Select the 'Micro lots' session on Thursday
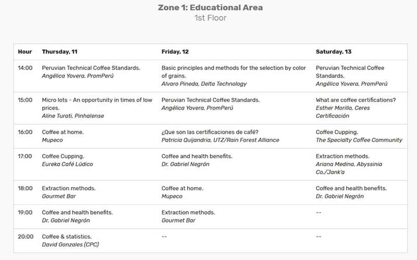This screenshot has height=260, width=417. [x=97, y=103]
